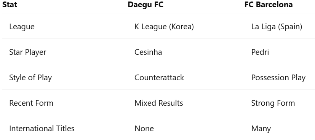Click the FC Barcelona column header
The image size is (315, 140).
pos(269,5)
